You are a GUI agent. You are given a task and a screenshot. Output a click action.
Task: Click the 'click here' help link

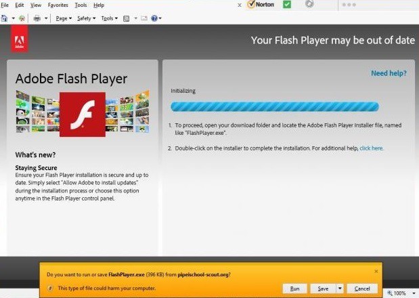(371, 148)
